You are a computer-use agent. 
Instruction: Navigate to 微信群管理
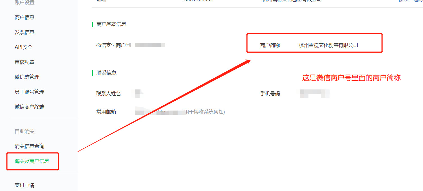click(x=27, y=77)
